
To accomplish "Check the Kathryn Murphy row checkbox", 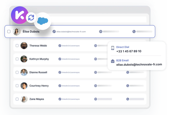I will [17, 59].
